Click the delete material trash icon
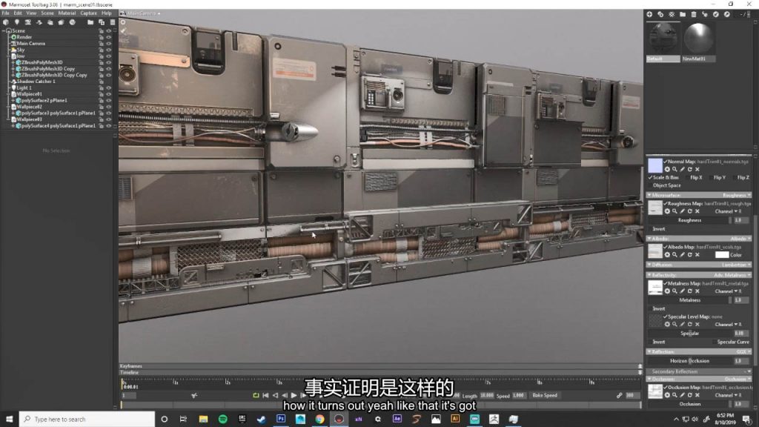This screenshot has height=427, width=759. [694, 14]
